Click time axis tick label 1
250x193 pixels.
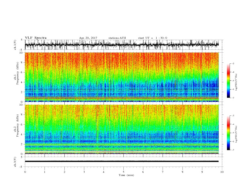pos(45,172)
